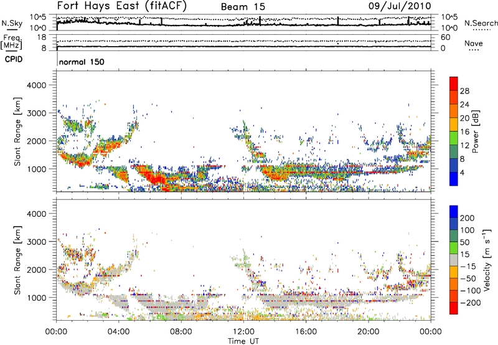
Task: Click the "200" velocity colorbar value
Action: point(467,218)
